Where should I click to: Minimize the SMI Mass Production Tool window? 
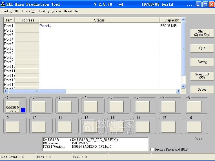199,5
